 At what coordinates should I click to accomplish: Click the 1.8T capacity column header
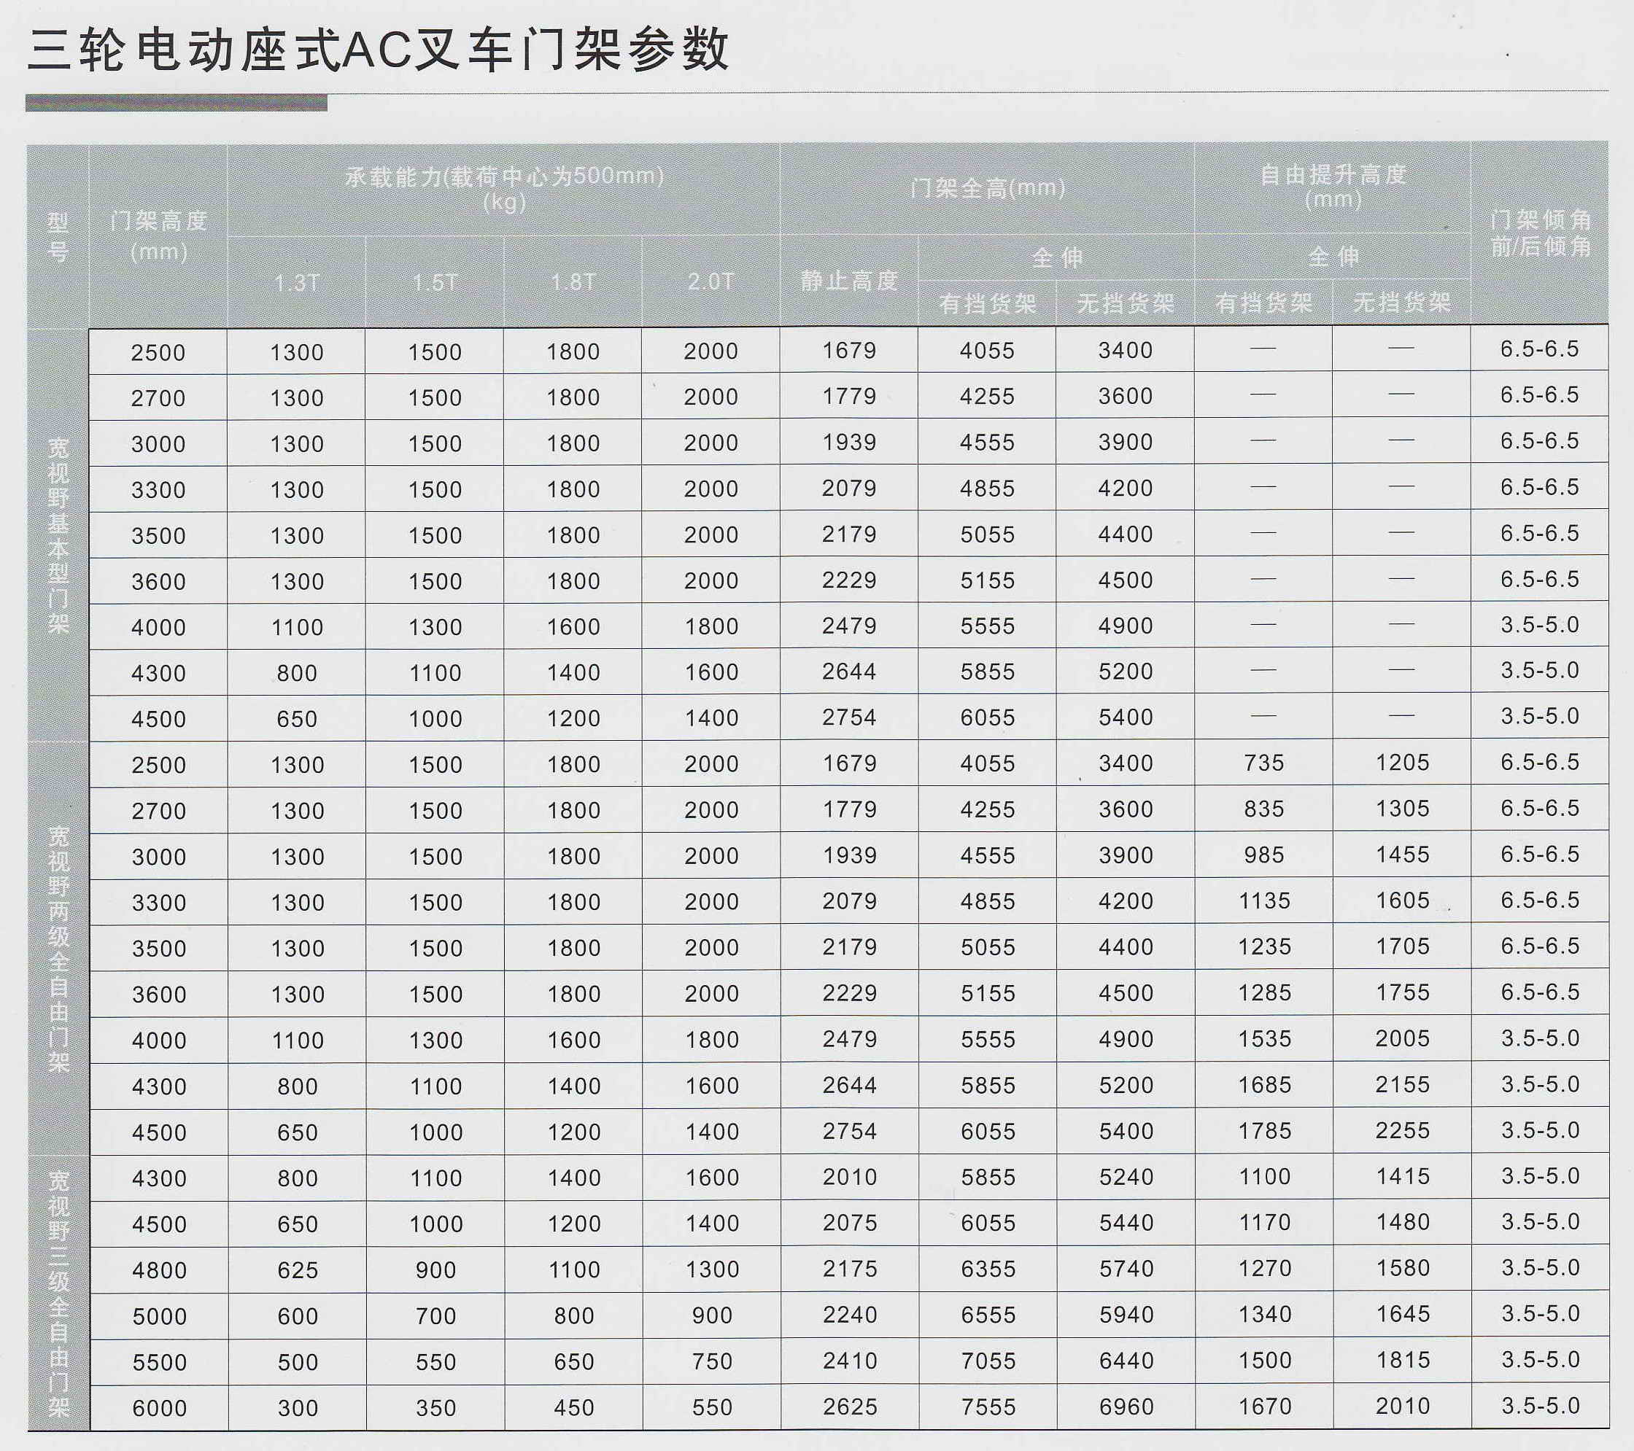(573, 282)
